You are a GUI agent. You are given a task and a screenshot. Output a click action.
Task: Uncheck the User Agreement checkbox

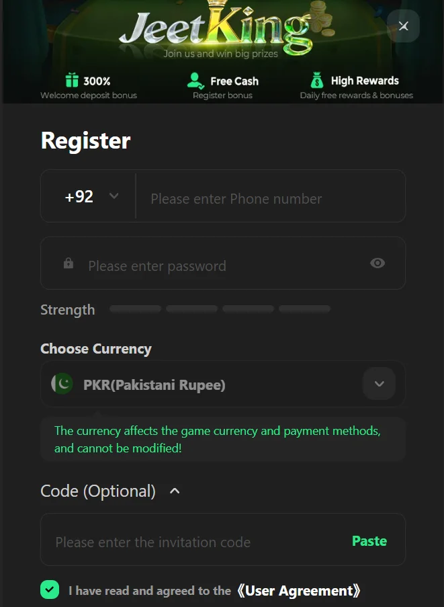click(x=50, y=590)
